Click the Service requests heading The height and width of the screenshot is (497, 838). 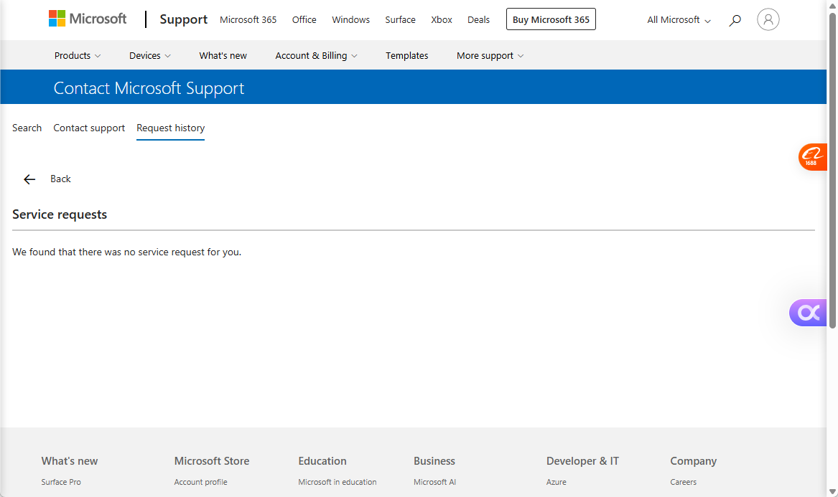click(x=60, y=214)
